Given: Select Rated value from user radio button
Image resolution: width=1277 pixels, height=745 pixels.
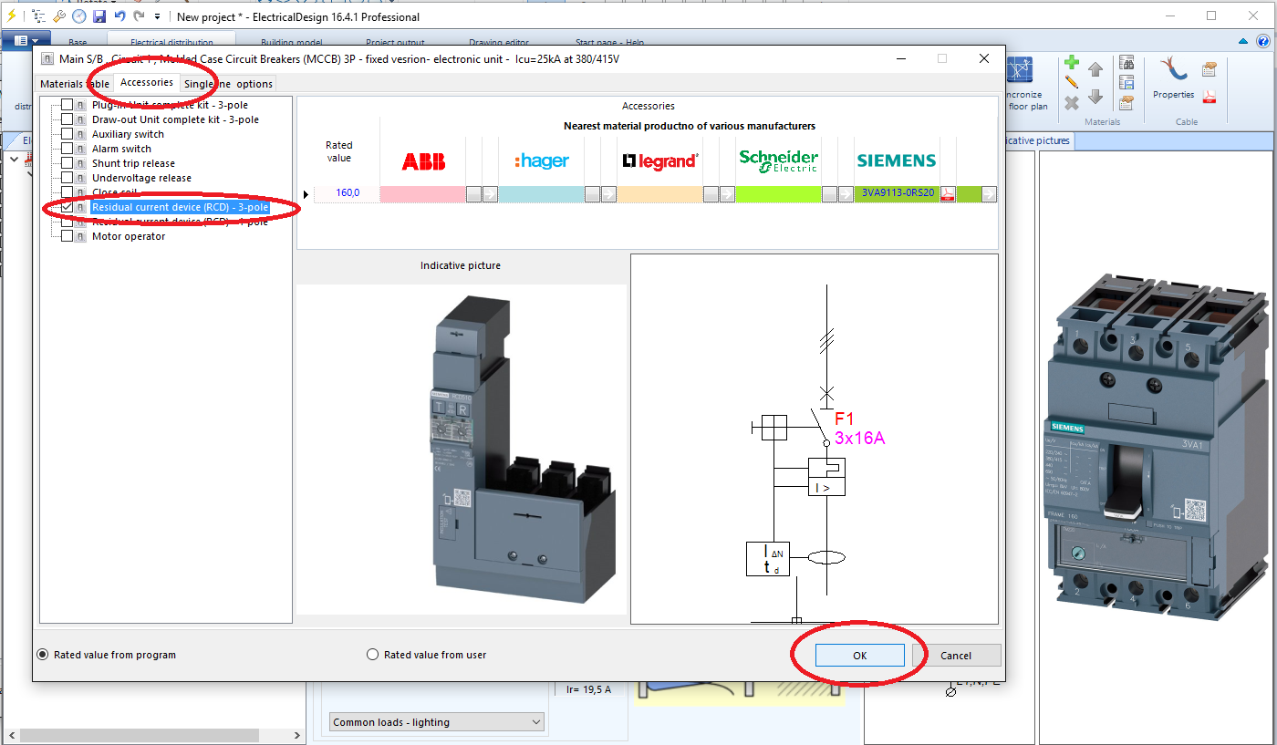Looking at the screenshot, I should [x=372, y=654].
